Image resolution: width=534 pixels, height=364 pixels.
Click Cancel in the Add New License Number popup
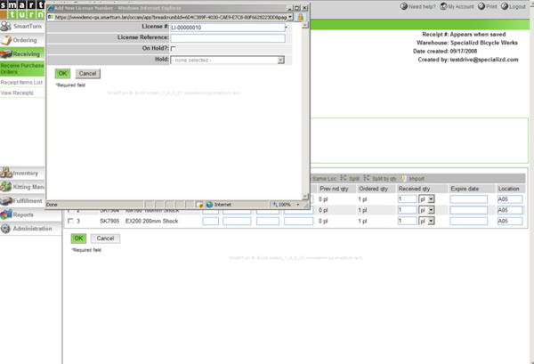pyautogui.click(x=88, y=73)
